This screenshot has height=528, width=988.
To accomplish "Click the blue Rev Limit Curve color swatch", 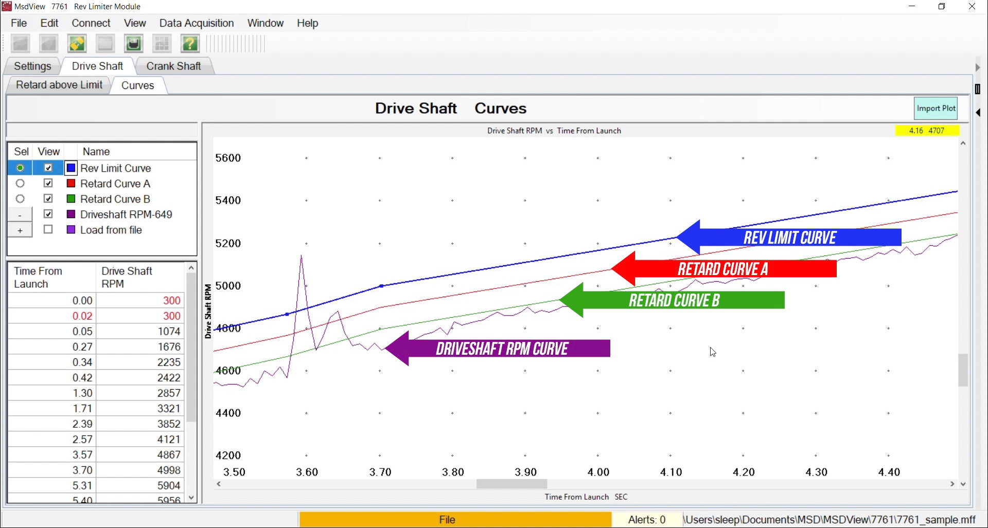I will pyautogui.click(x=71, y=168).
